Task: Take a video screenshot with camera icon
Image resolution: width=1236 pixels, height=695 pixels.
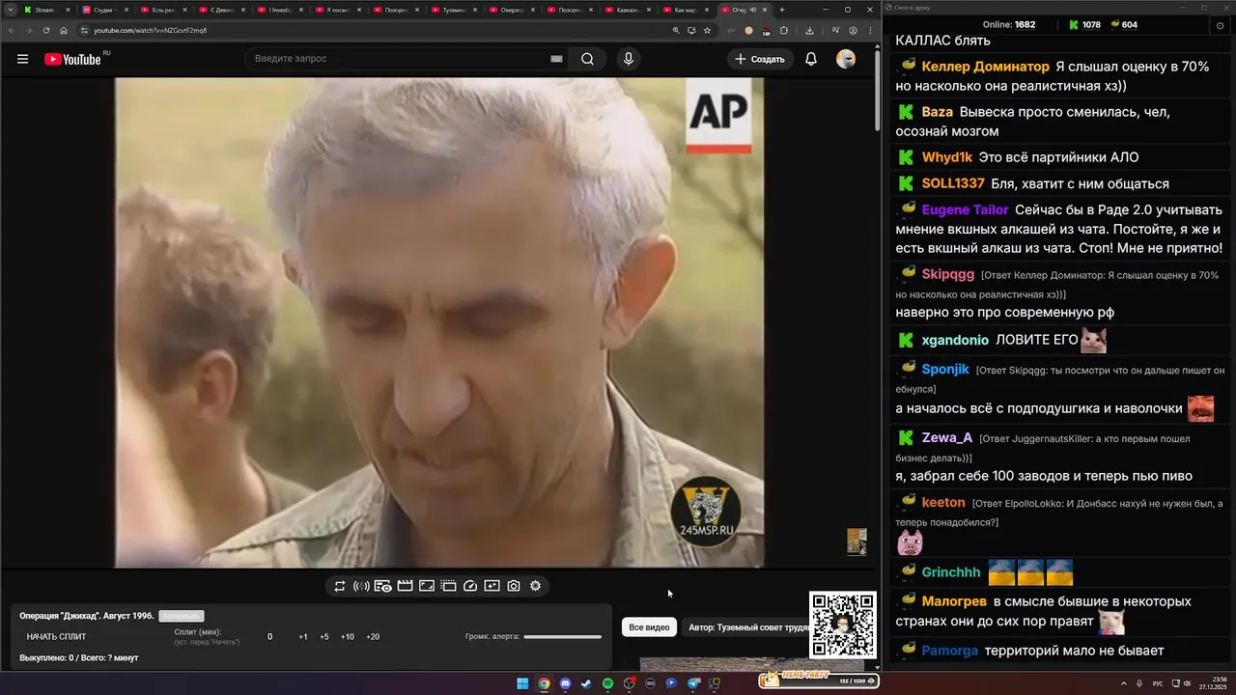Action: pyautogui.click(x=514, y=586)
